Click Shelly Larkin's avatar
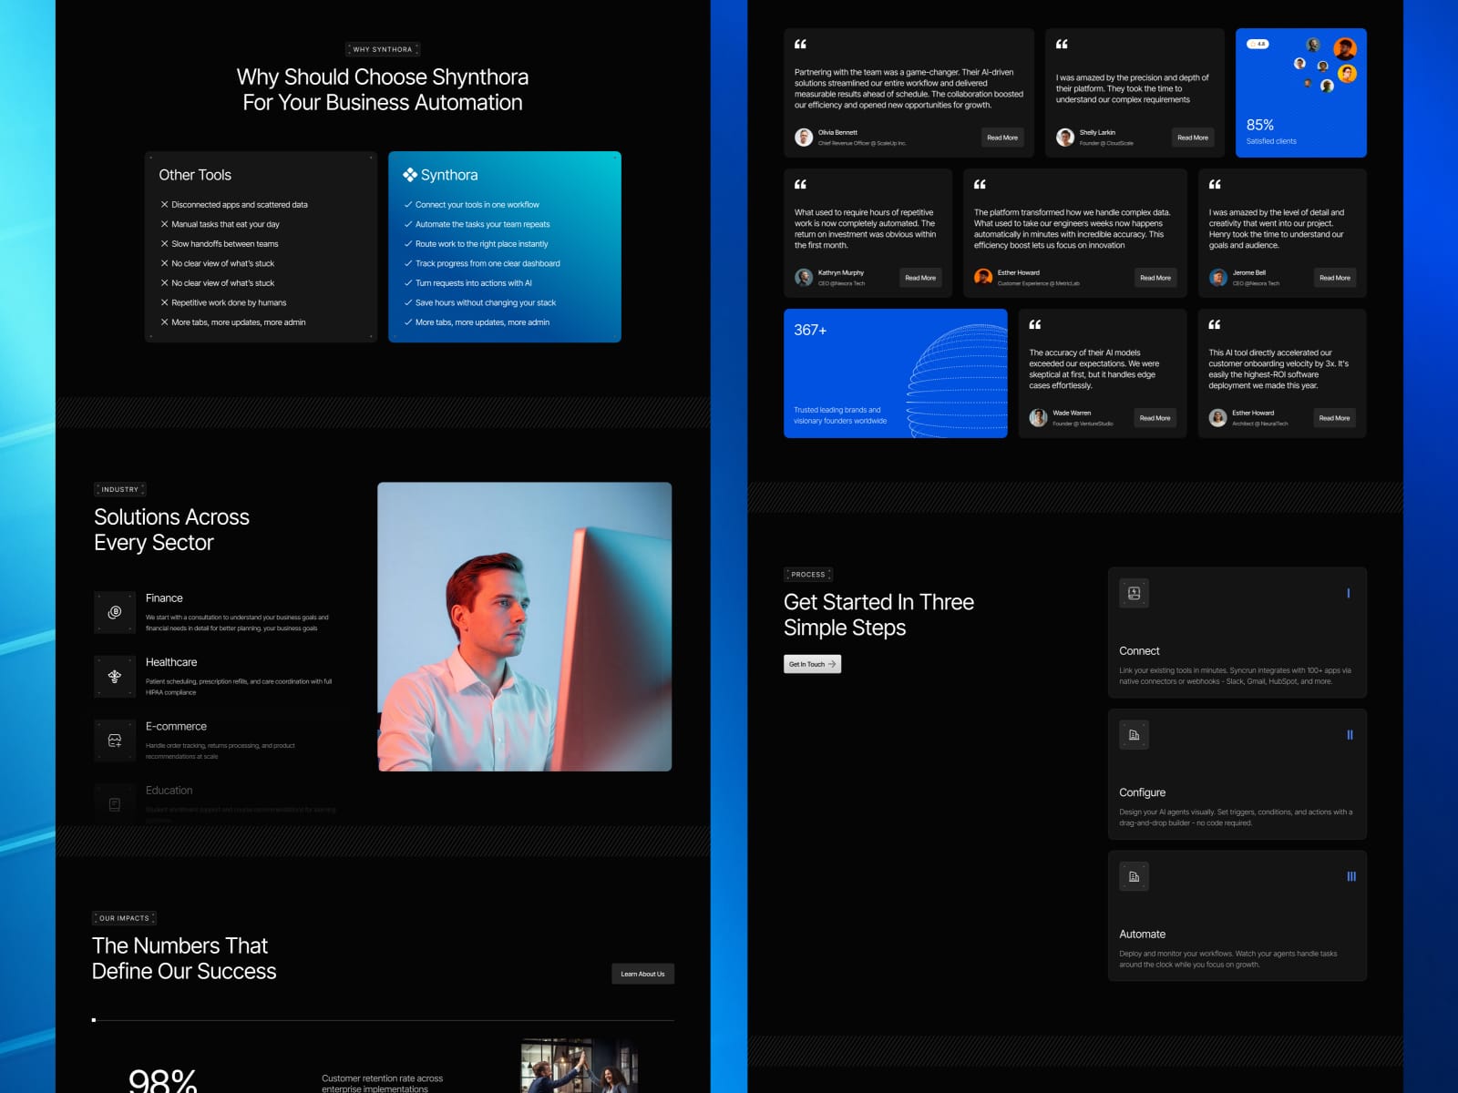Screen dimensions: 1458x1093 pyautogui.click(x=1065, y=138)
